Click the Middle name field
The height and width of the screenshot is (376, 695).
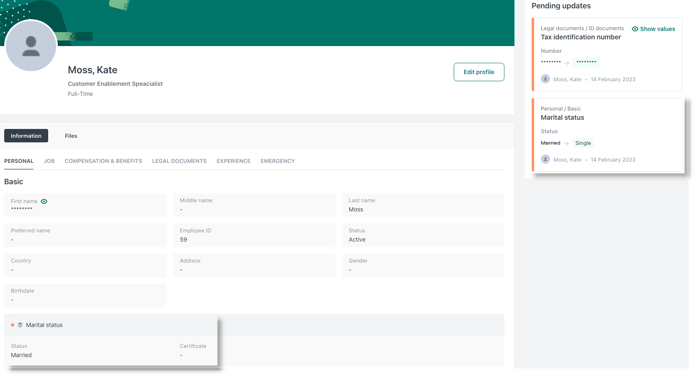(254, 205)
